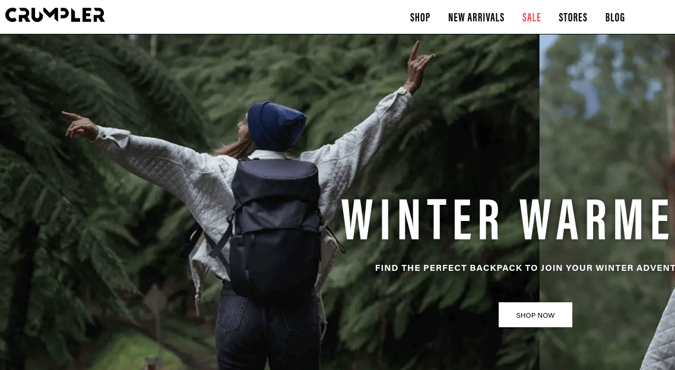Click the WINTER WARMERS headline
The image size is (675, 370).
point(508,220)
